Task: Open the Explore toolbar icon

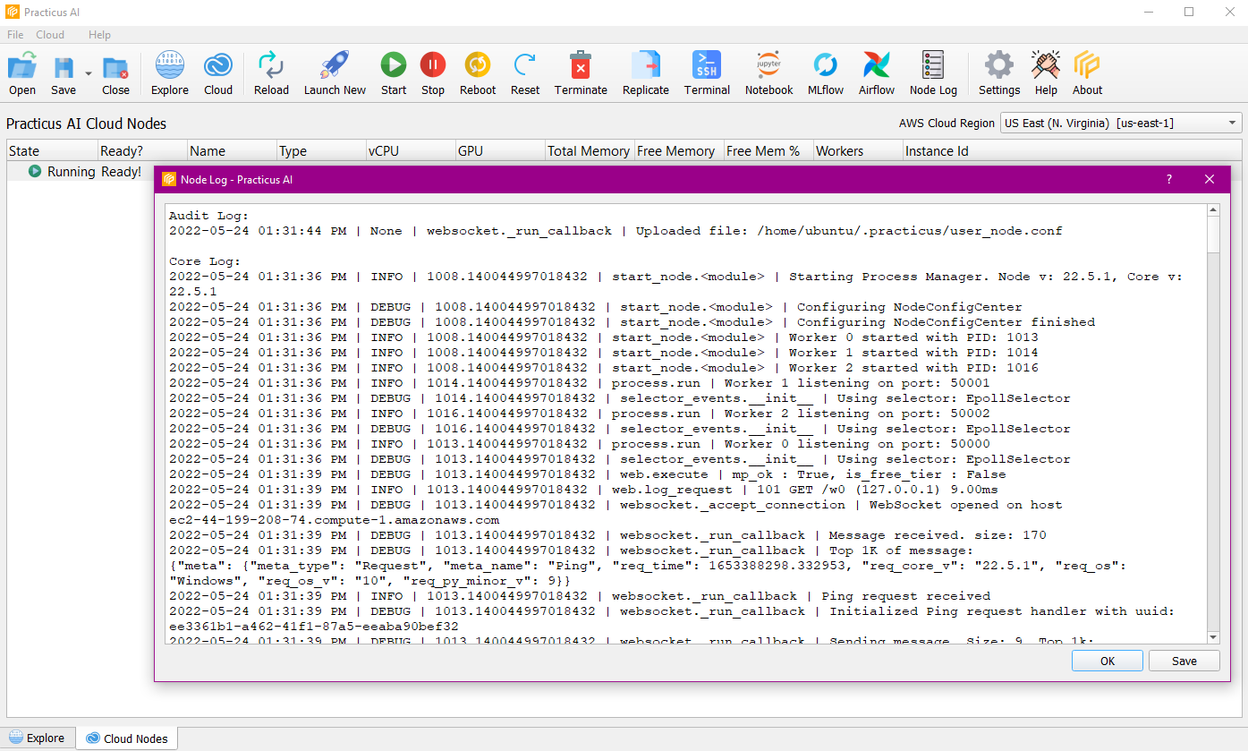Action: (169, 73)
